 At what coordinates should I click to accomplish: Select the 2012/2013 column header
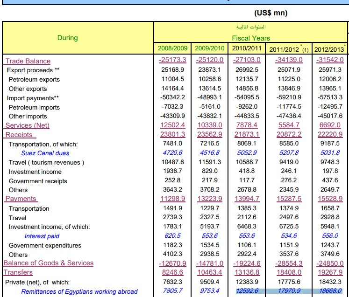tap(330, 49)
